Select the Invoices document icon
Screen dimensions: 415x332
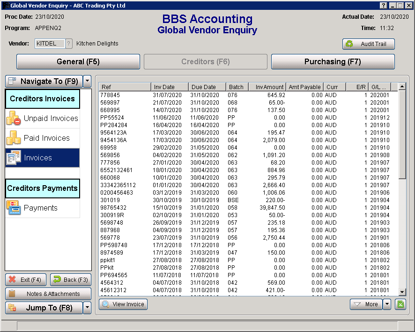13,158
